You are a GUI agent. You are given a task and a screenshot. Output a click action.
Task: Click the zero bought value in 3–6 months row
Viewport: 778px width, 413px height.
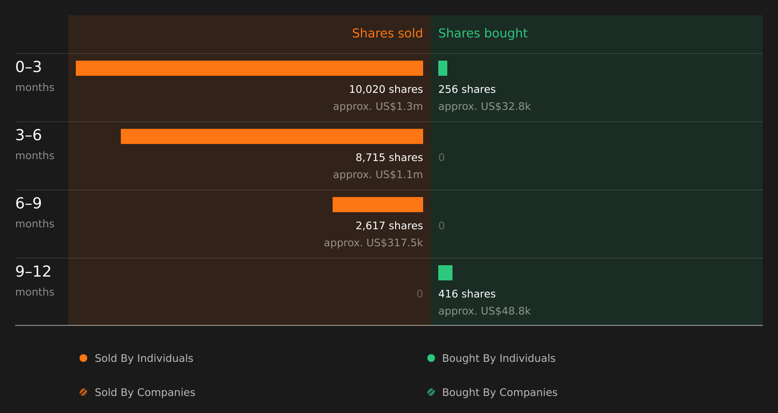pos(442,158)
